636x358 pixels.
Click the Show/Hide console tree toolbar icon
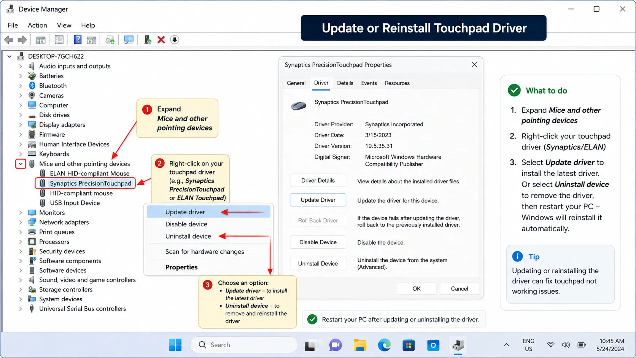[41, 40]
